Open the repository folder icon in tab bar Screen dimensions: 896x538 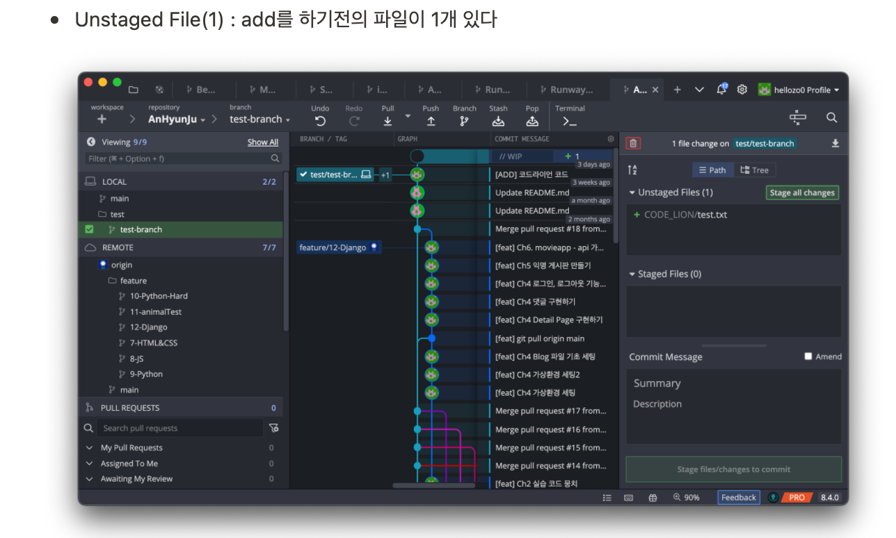tap(133, 90)
